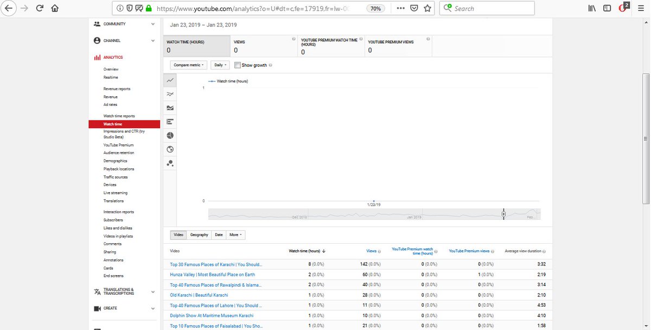Click help icon next to Average view duration

tap(544, 251)
